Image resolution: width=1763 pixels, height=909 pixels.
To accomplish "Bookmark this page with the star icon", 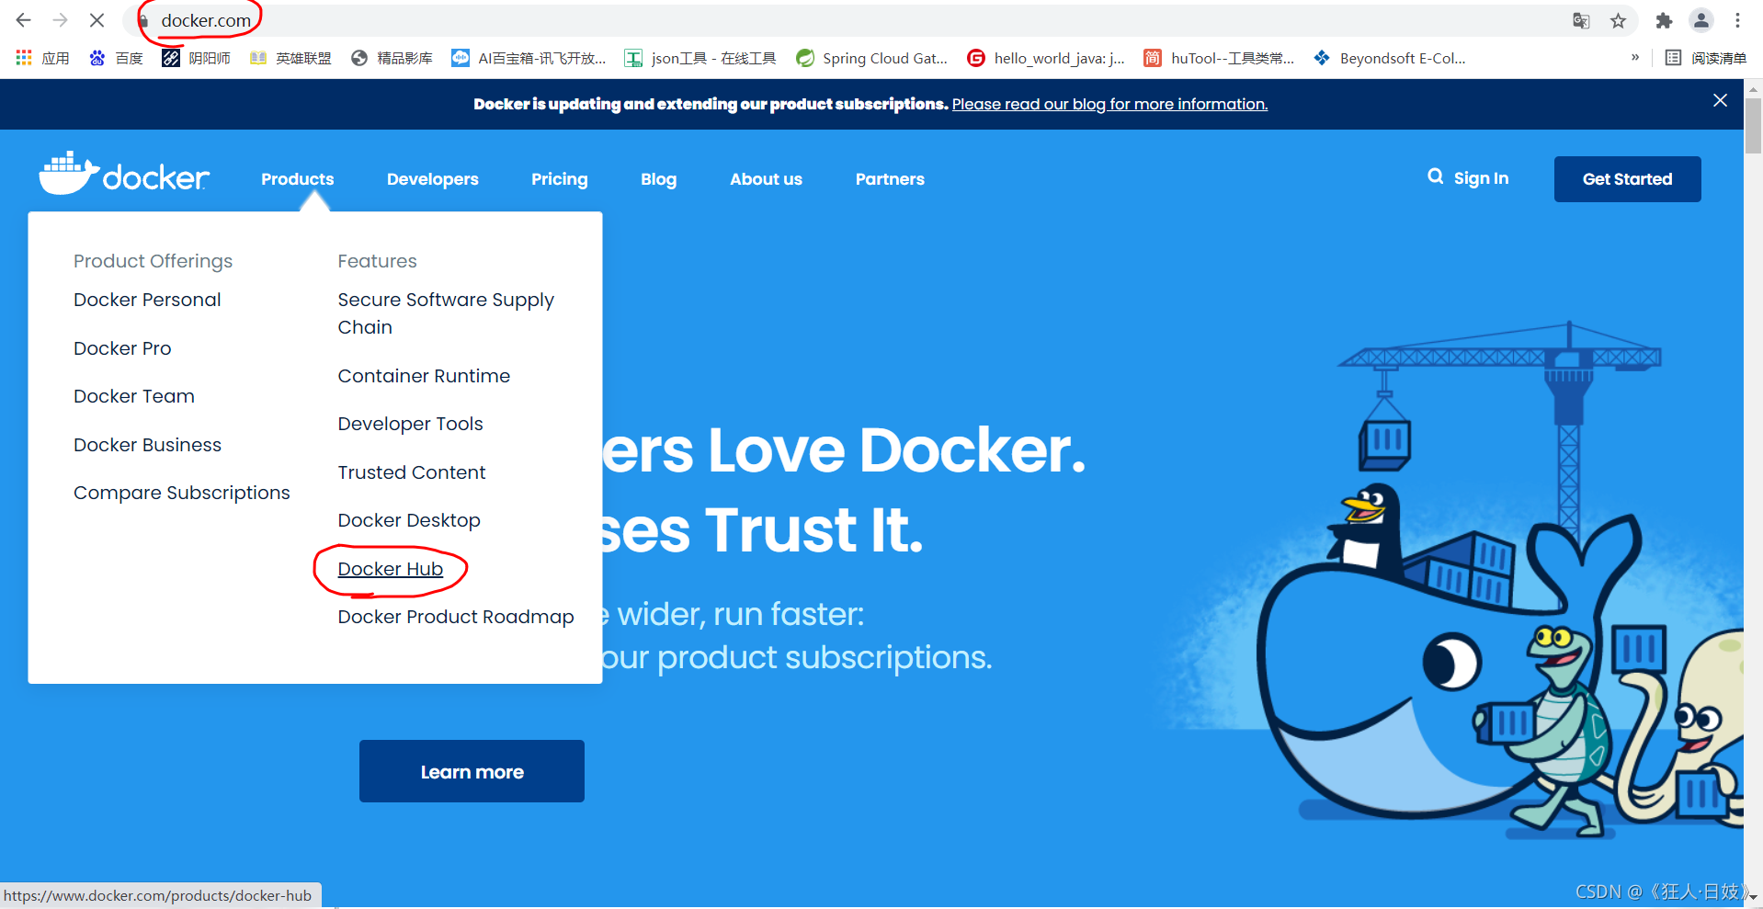I will click(1618, 20).
